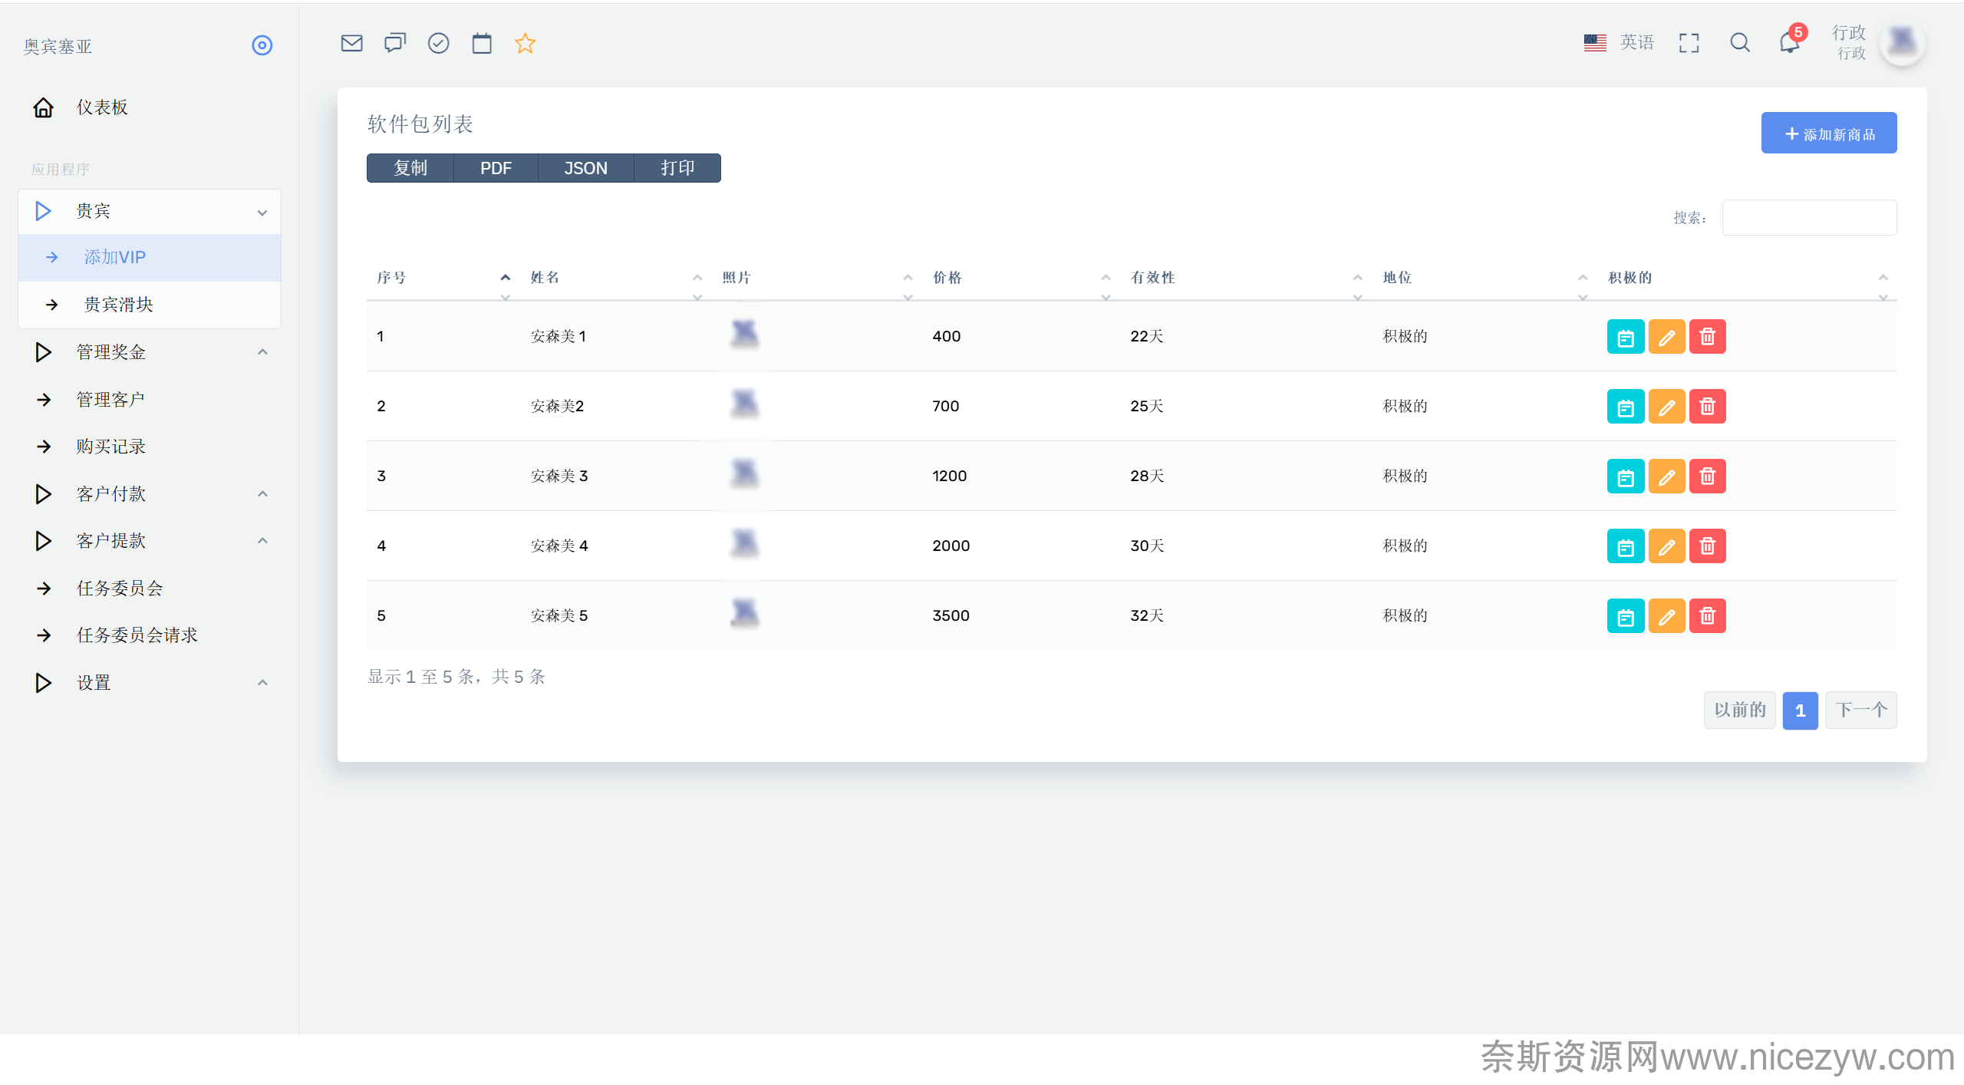Delete 安森美 5 with red trash

point(1708,616)
